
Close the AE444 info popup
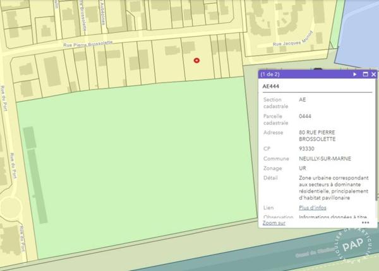pos(373,75)
